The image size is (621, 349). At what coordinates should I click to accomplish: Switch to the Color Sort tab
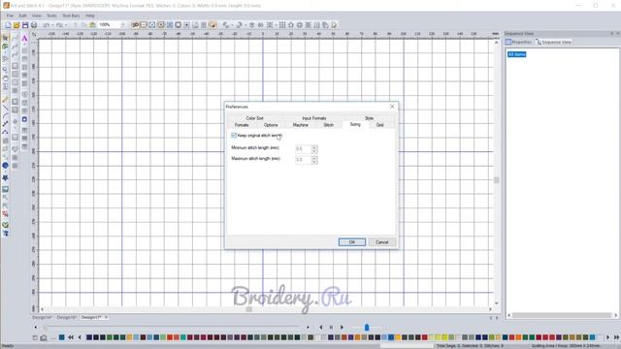(x=254, y=118)
